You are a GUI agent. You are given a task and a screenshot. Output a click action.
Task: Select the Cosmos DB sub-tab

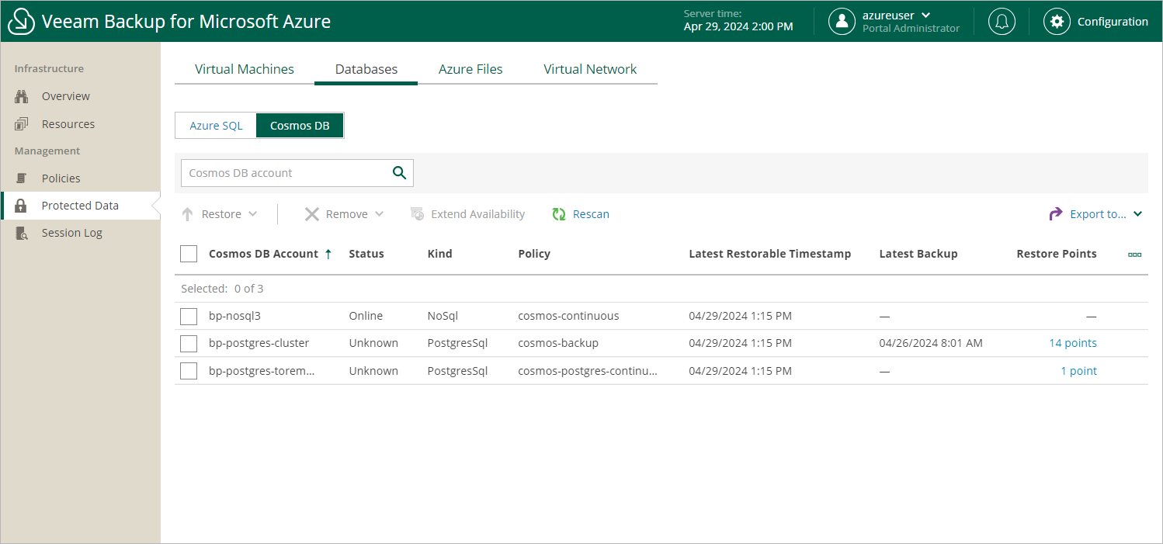coord(300,126)
